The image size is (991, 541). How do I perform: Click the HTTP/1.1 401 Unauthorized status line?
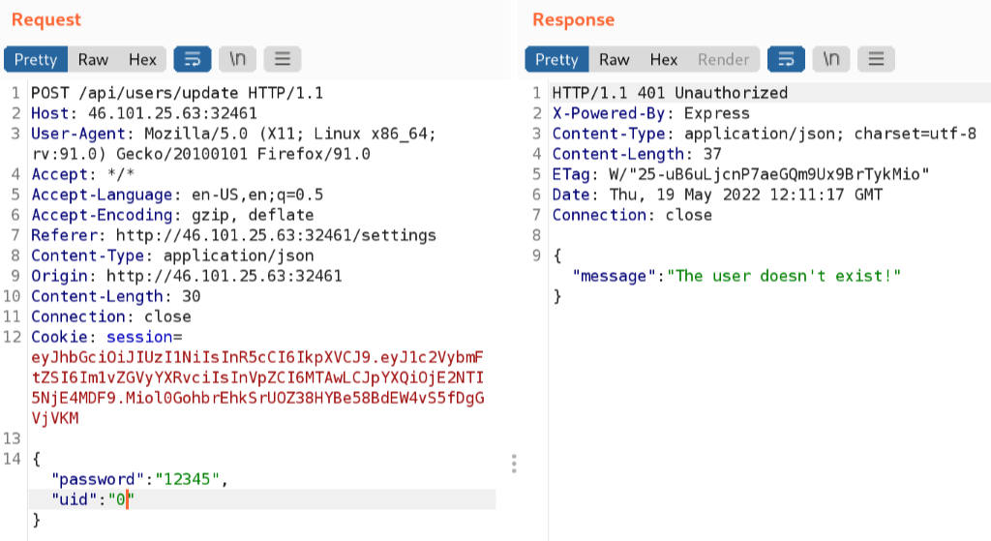(670, 93)
